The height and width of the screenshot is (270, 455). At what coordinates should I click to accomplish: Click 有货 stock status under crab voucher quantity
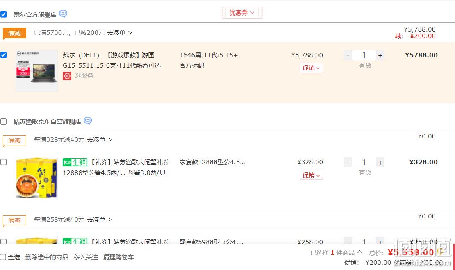365,172
